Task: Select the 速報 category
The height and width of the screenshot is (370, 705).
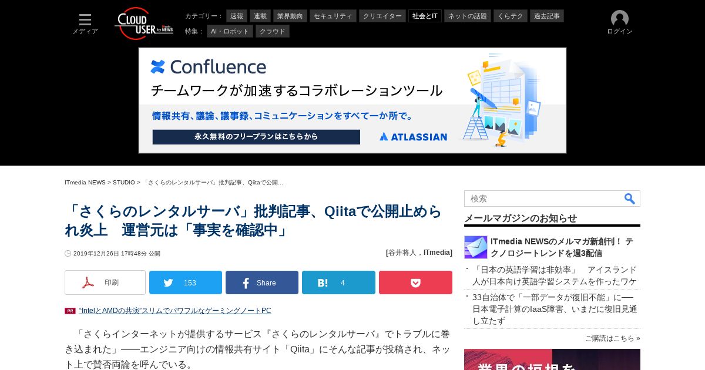Action: pyautogui.click(x=237, y=16)
